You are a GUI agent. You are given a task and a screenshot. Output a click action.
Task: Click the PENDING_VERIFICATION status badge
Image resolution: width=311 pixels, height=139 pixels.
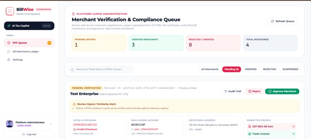point(86,88)
